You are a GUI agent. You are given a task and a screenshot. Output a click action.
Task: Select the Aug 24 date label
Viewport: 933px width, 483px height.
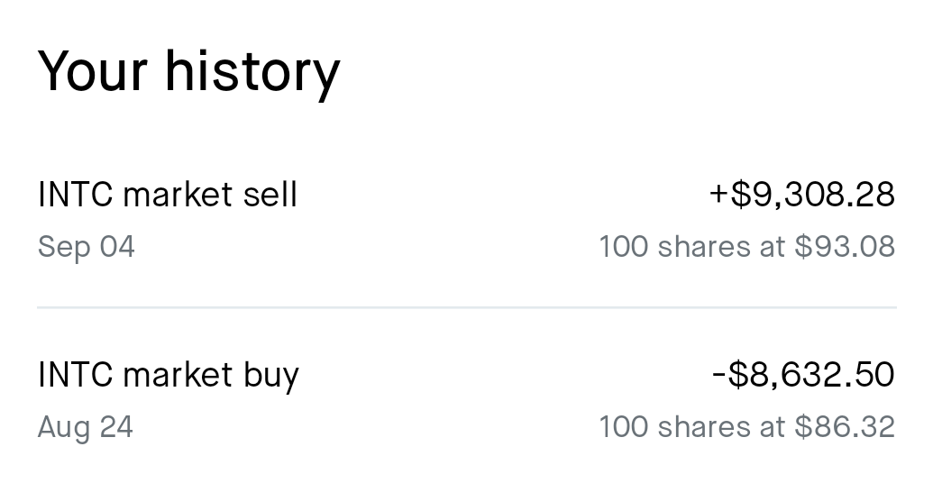click(x=85, y=427)
